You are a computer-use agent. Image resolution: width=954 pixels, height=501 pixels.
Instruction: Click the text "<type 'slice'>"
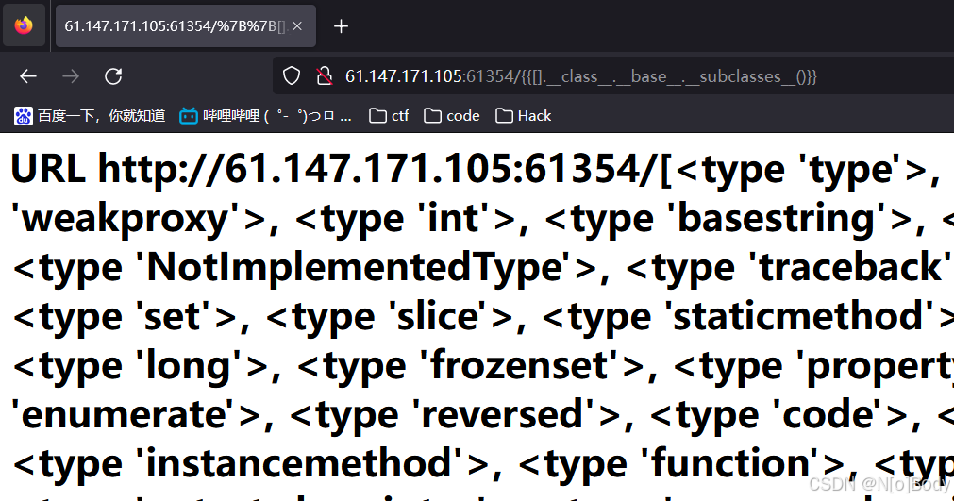(x=391, y=317)
